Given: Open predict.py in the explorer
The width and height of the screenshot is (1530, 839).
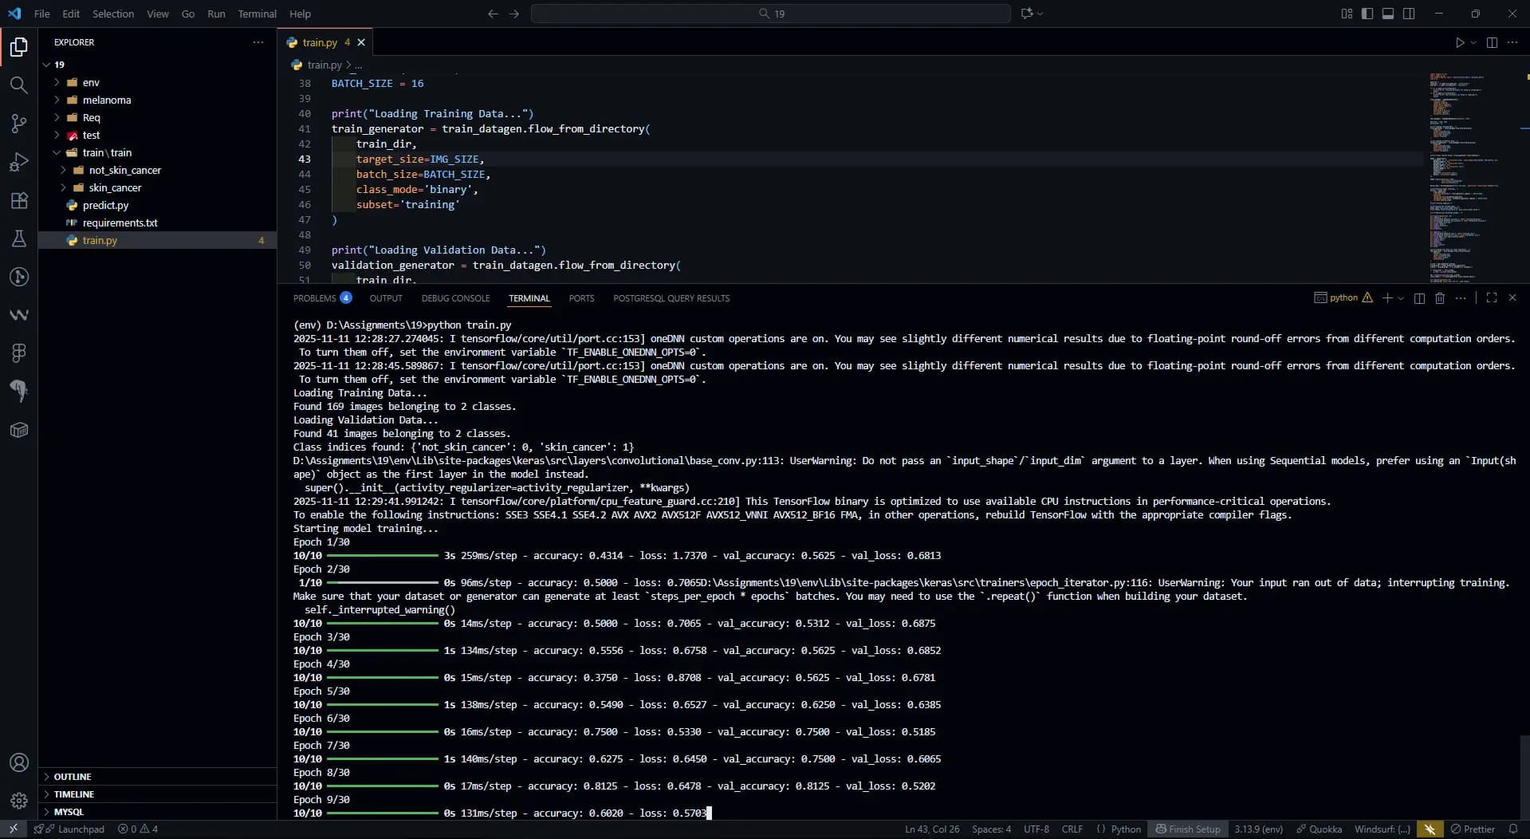Looking at the screenshot, I should pyautogui.click(x=105, y=205).
